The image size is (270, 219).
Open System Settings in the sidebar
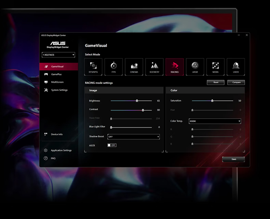point(59,90)
